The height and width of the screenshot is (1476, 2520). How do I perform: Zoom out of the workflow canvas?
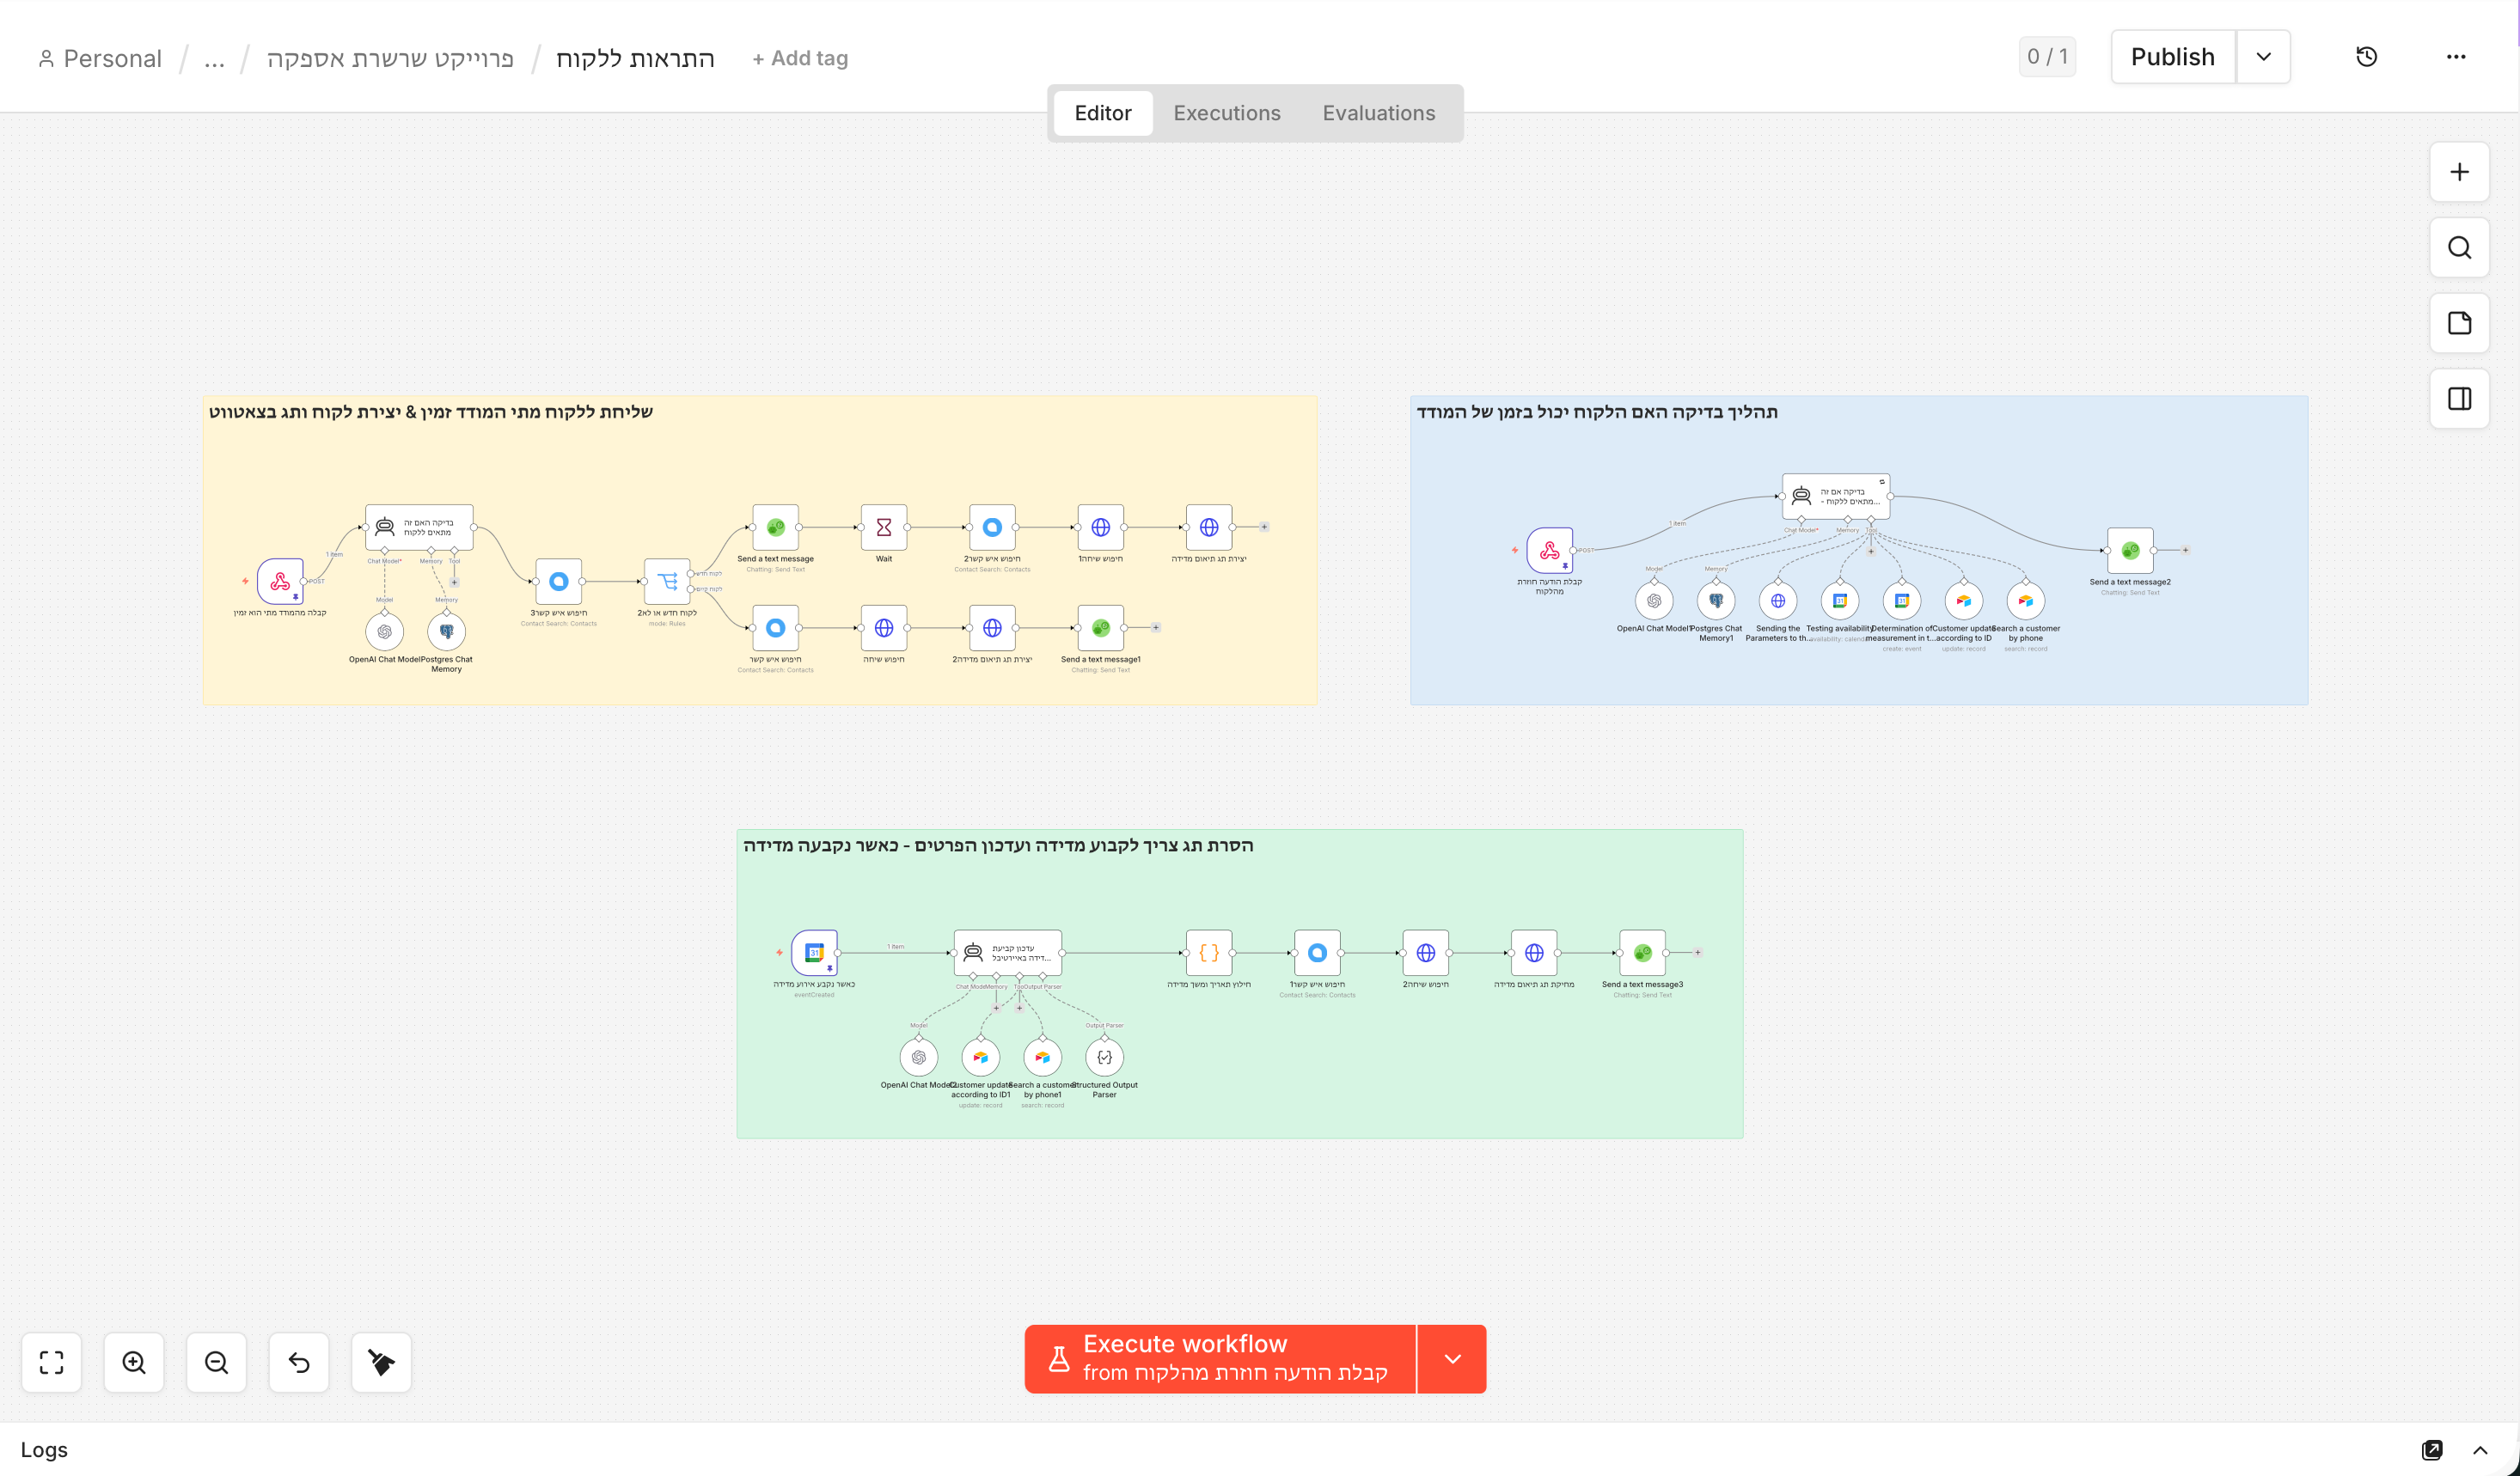tap(216, 1362)
